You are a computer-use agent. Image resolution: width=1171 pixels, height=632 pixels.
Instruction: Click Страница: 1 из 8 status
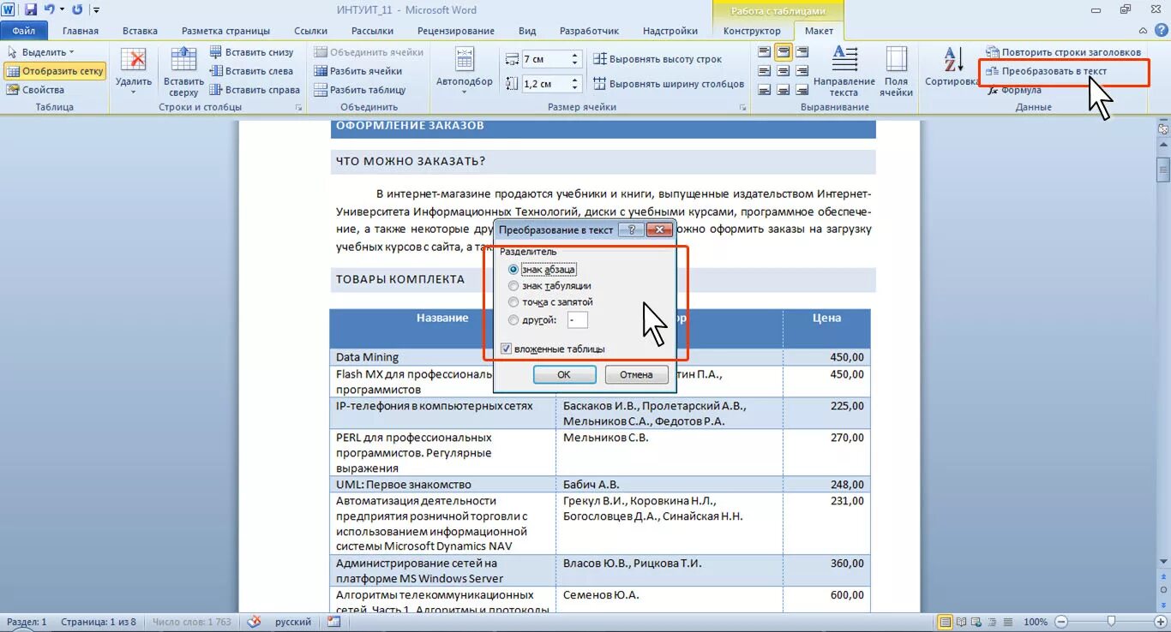point(99,622)
